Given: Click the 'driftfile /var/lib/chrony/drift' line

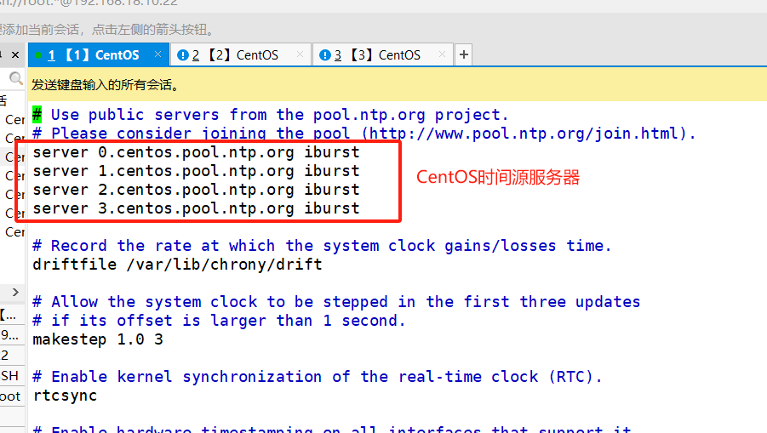Looking at the screenshot, I should coord(178,265).
